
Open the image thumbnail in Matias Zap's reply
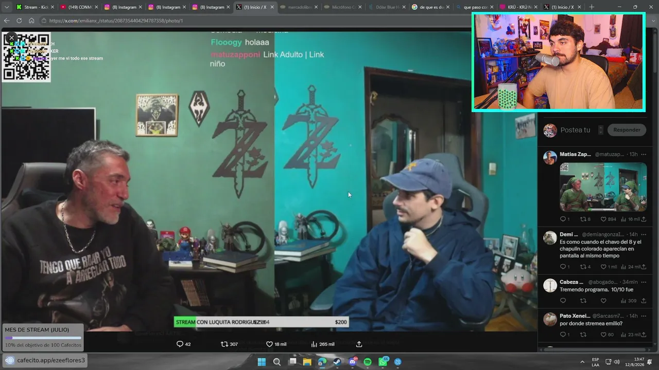(603, 187)
